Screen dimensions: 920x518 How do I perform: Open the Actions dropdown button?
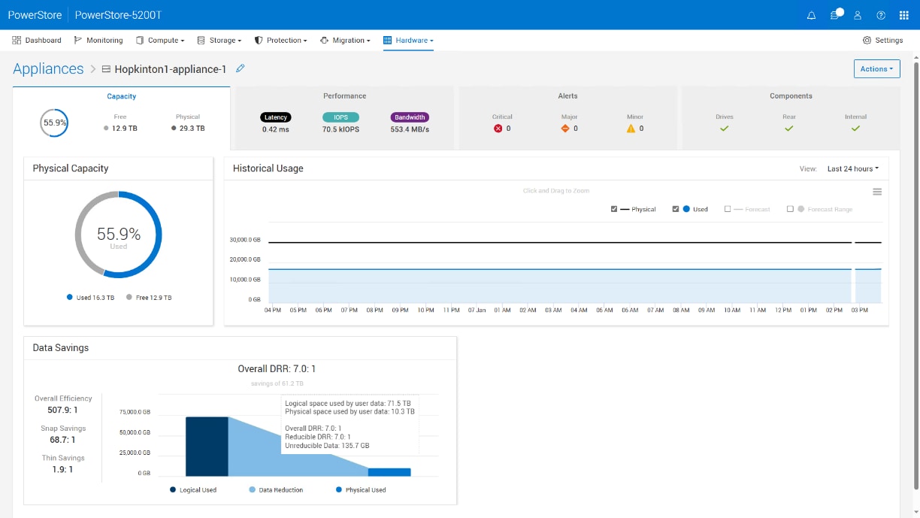[x=877, y=68]
